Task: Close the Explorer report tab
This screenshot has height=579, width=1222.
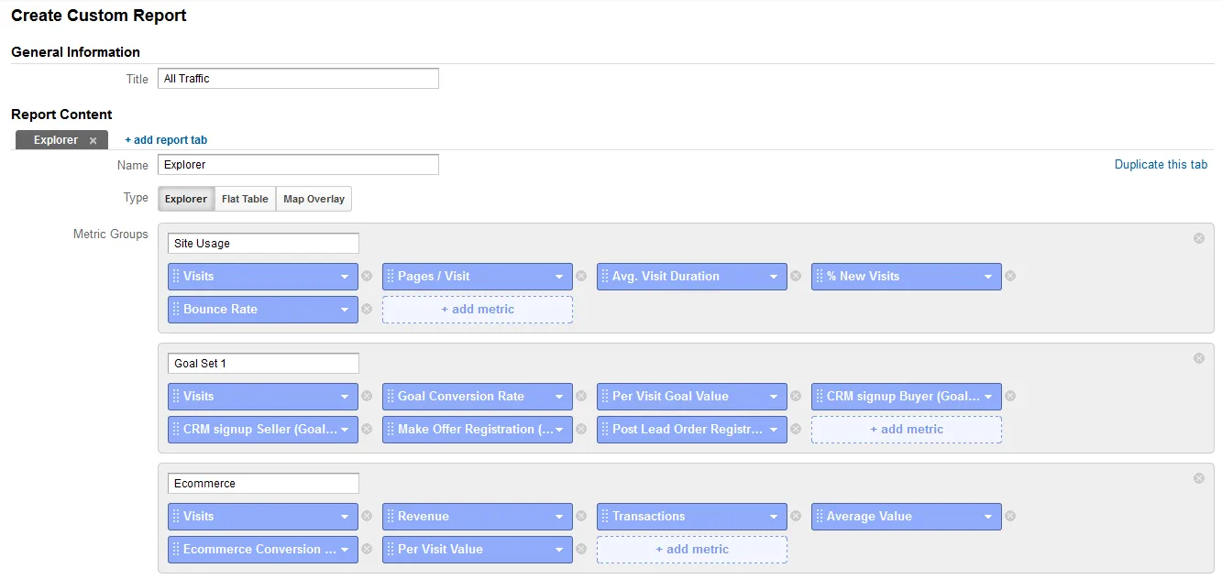Action: coord(94,141)
